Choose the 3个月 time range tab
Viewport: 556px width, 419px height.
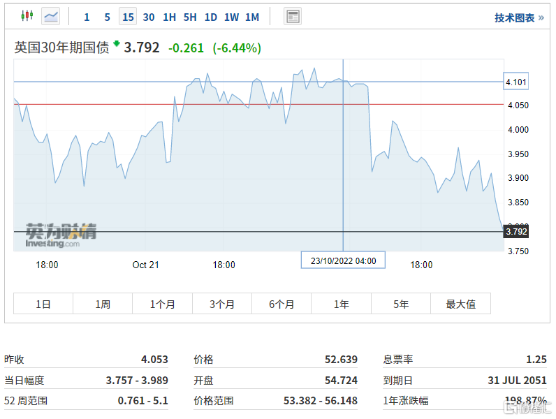point(222,304)
